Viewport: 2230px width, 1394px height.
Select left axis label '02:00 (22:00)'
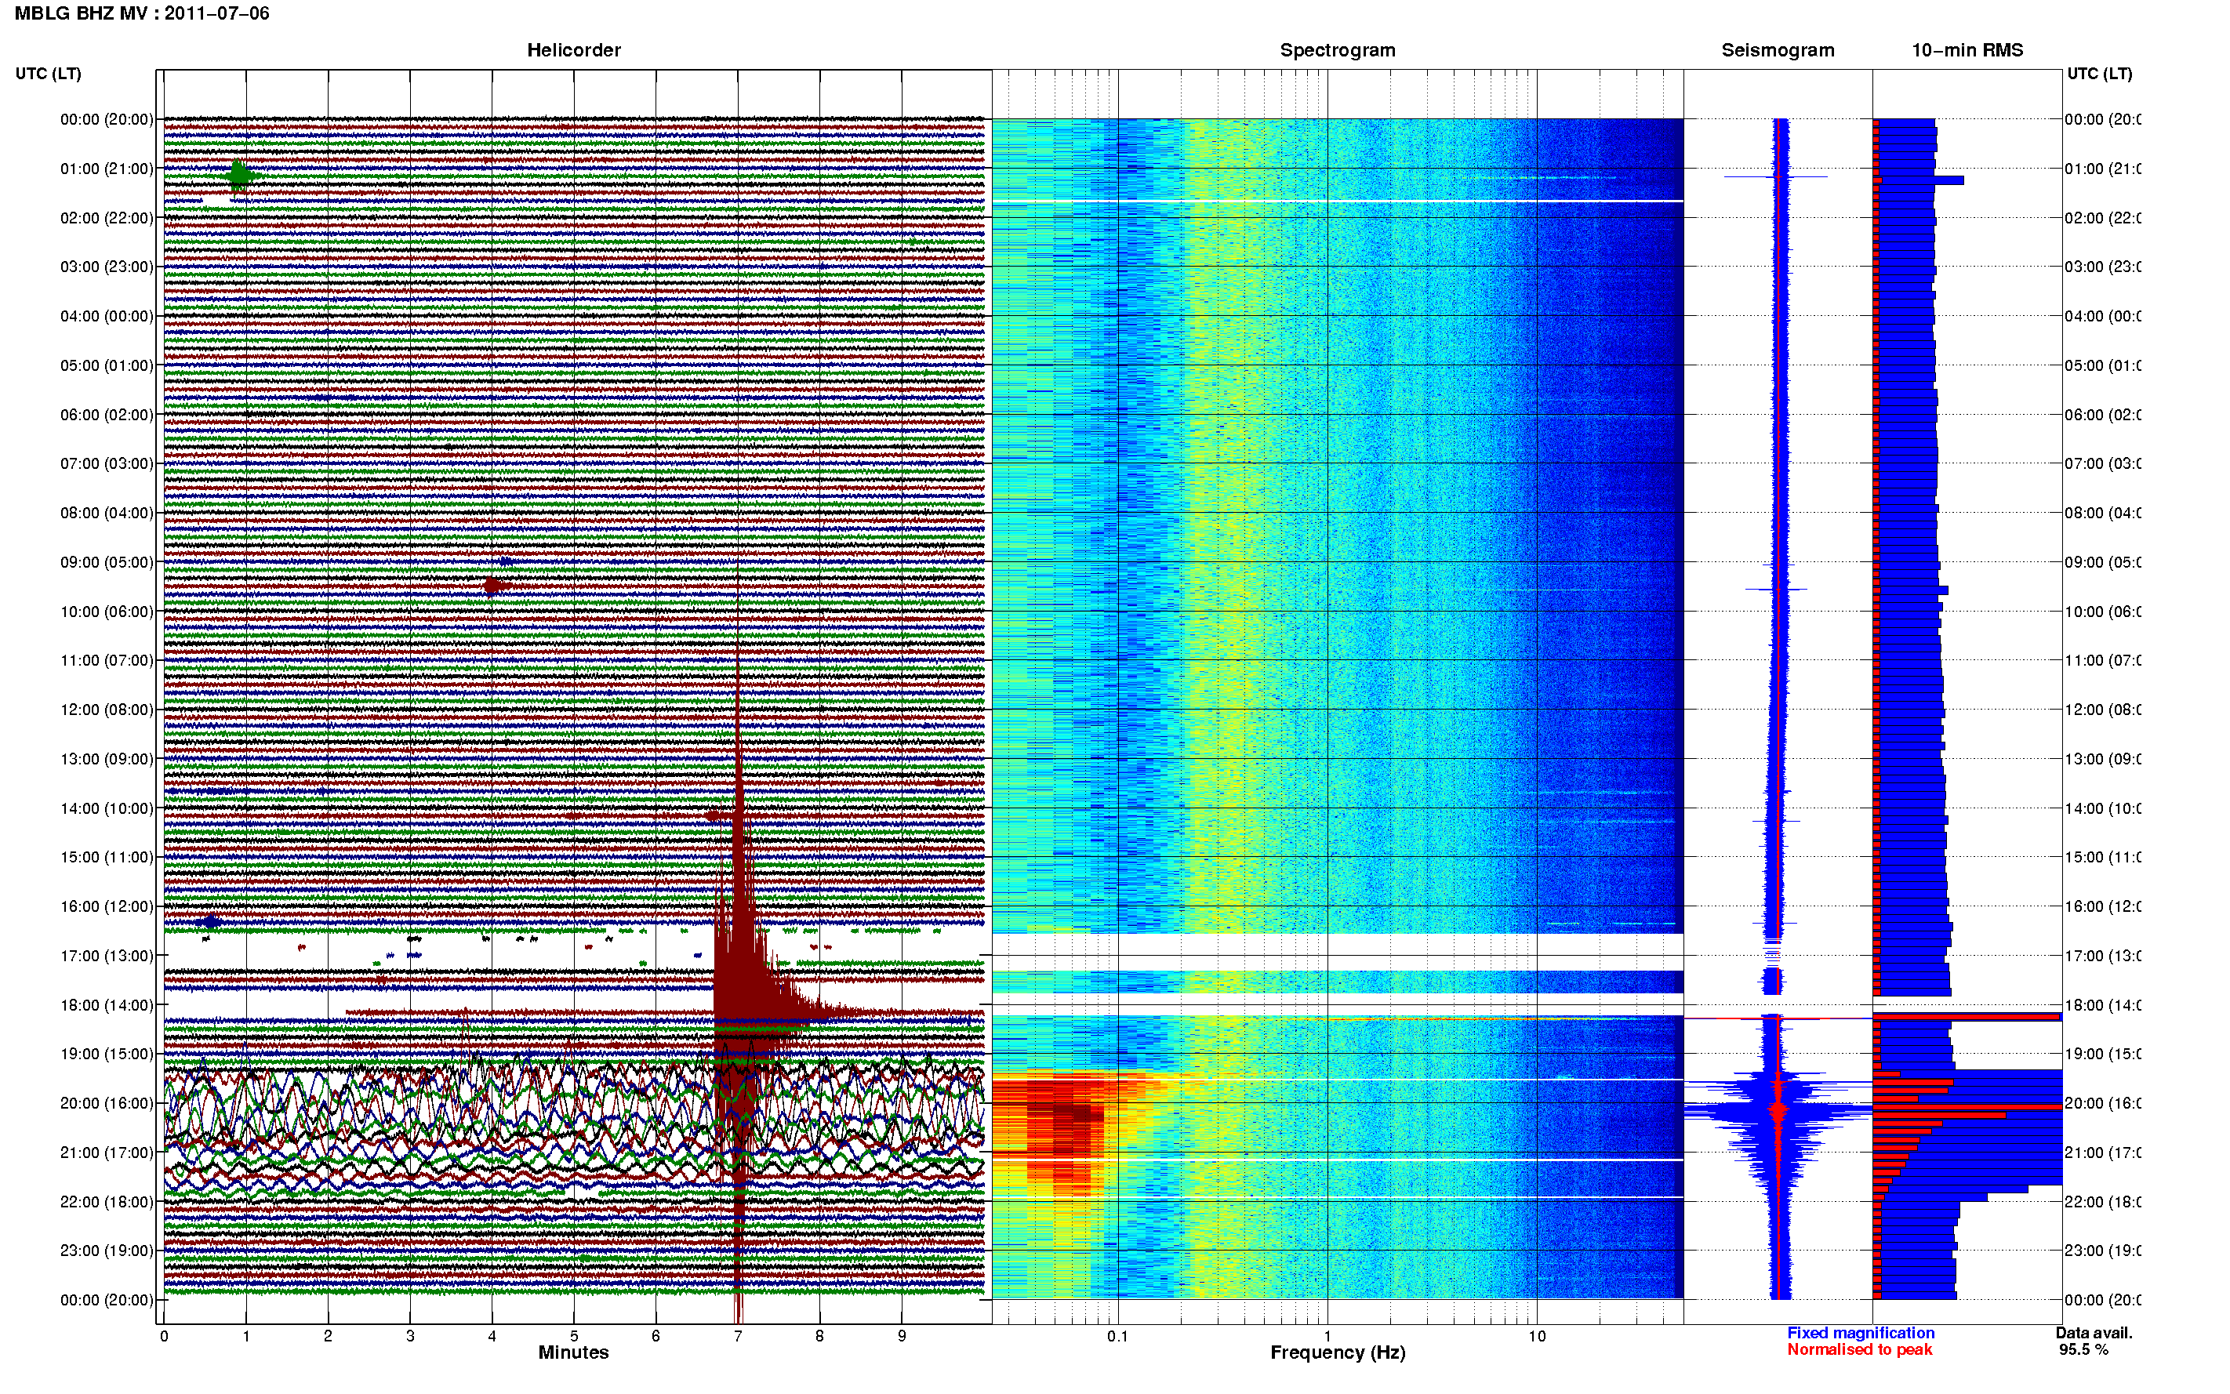[x=107, y=218]
